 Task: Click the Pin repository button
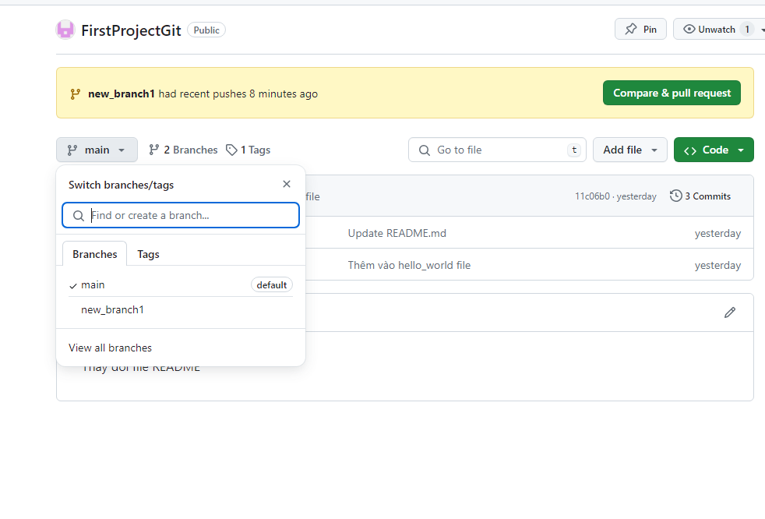tap(640, 30)
